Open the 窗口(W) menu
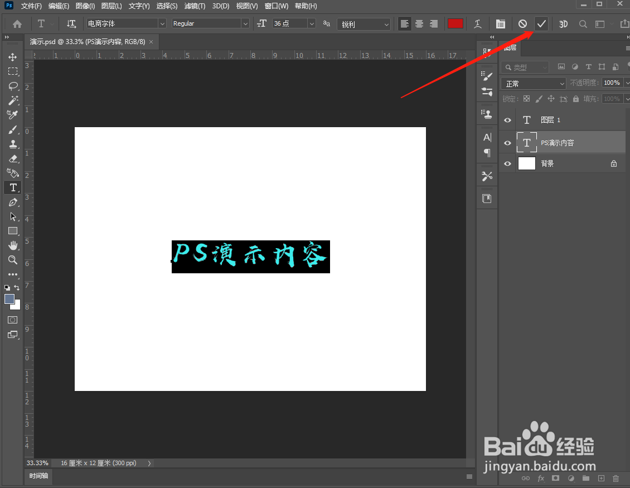Screen dimensions: 630x488 pyautogui.click(x=277, y=6)
